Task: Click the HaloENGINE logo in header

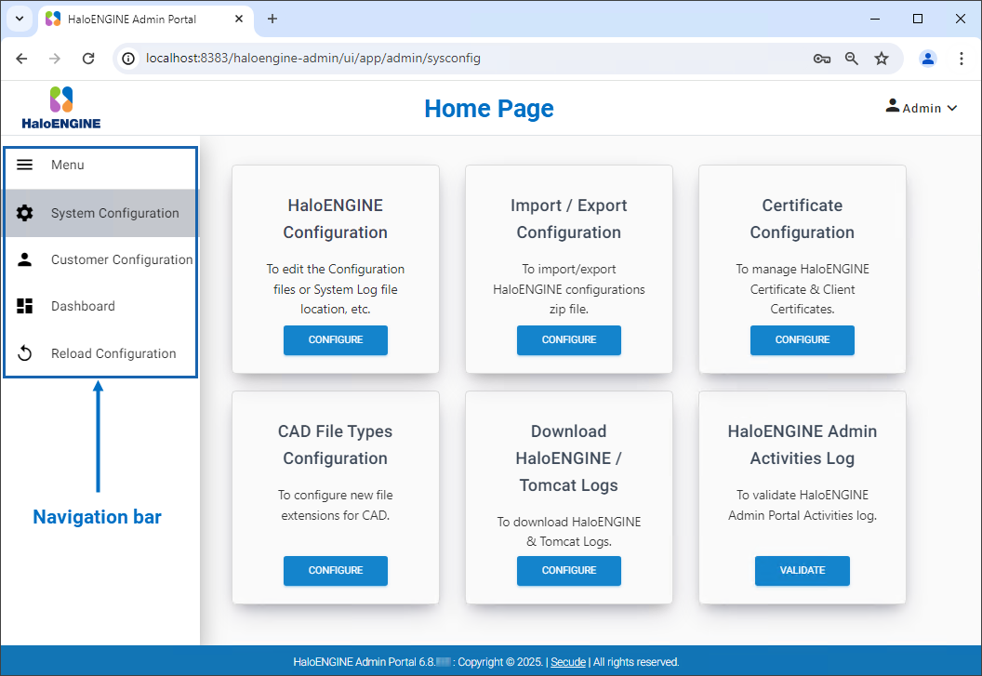Action: coord(61,108)
